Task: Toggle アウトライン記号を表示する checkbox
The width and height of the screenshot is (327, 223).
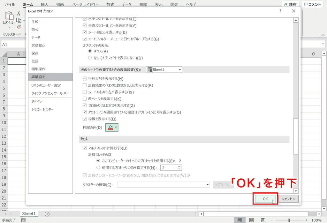Action: click(x=84, y=112)
